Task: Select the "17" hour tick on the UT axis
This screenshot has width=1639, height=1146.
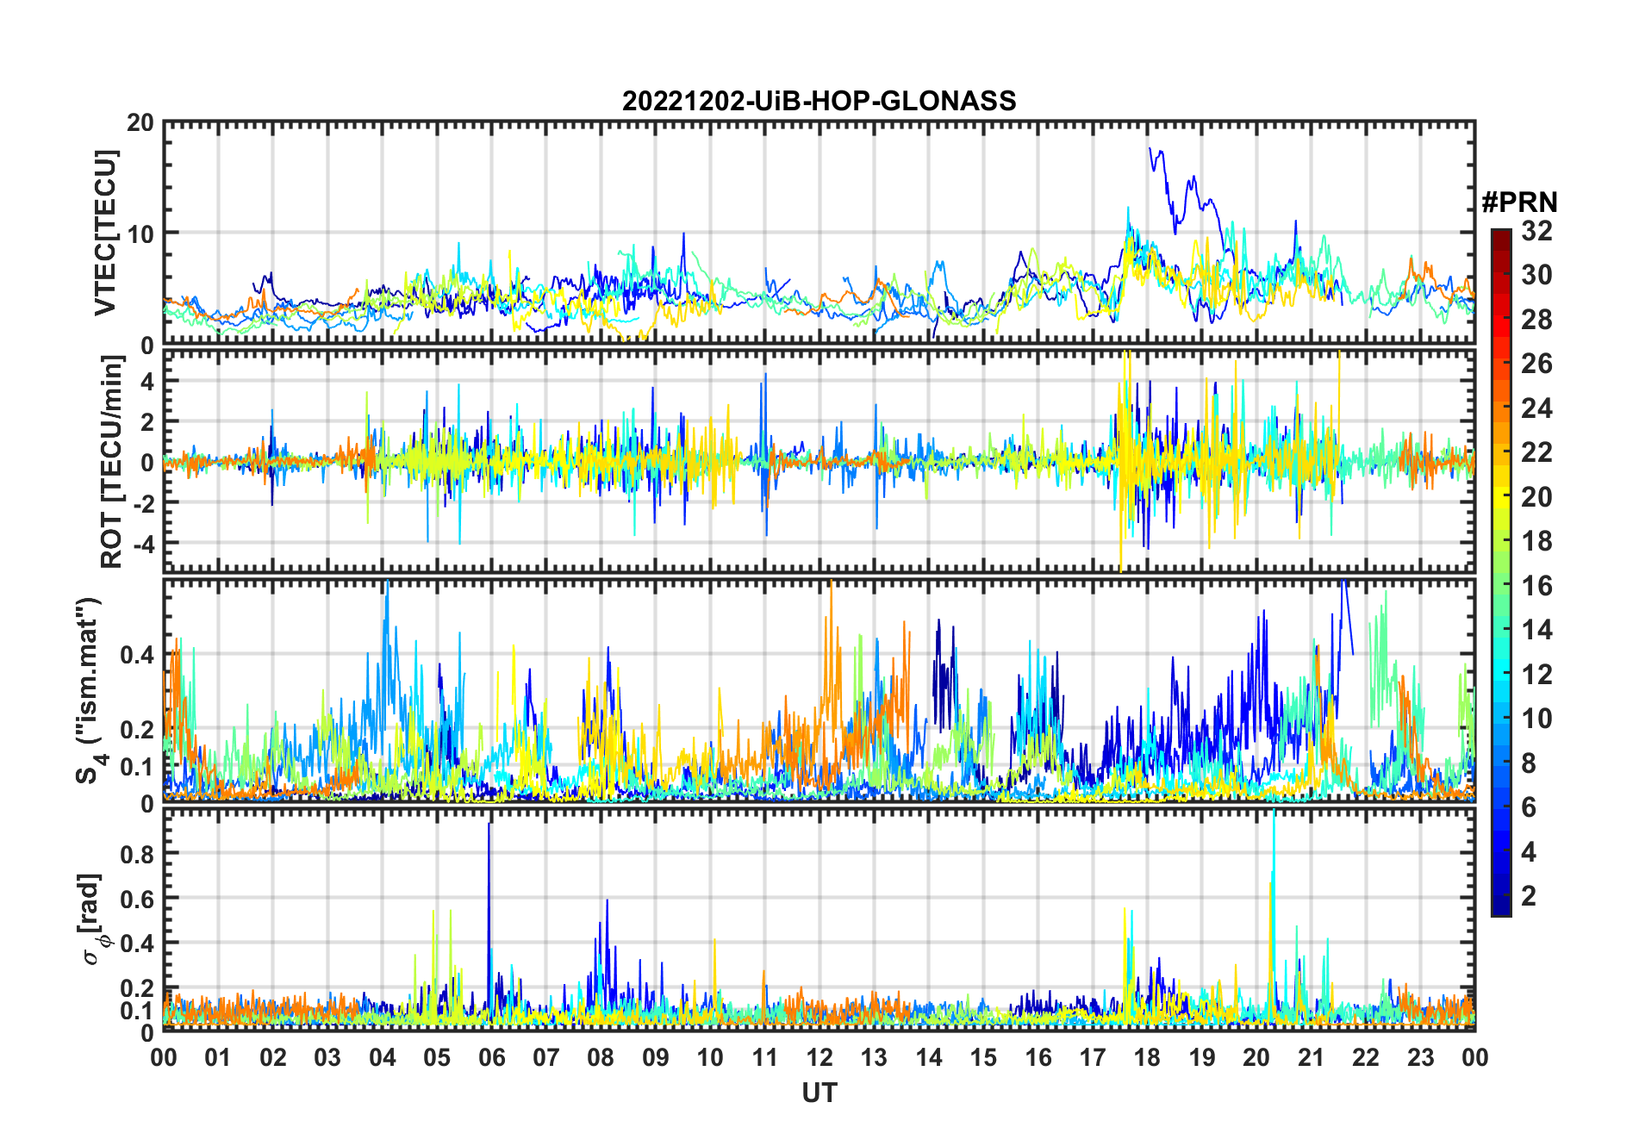Action: (1093, 1057)
